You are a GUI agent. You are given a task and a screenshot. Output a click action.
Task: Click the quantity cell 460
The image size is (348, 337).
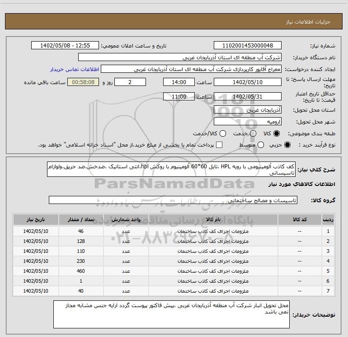click(81, 271)
